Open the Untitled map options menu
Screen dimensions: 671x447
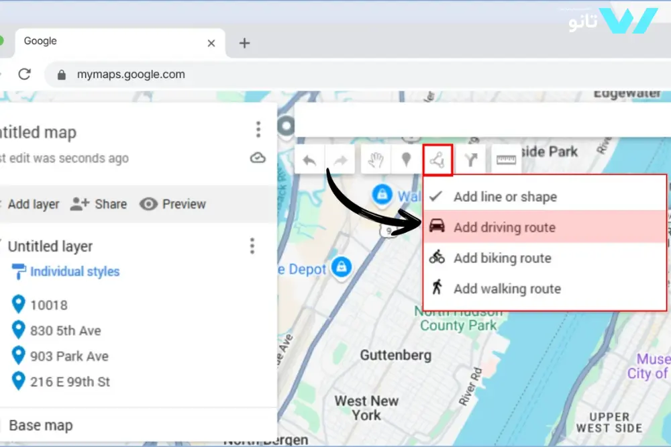tap(258, 130)
